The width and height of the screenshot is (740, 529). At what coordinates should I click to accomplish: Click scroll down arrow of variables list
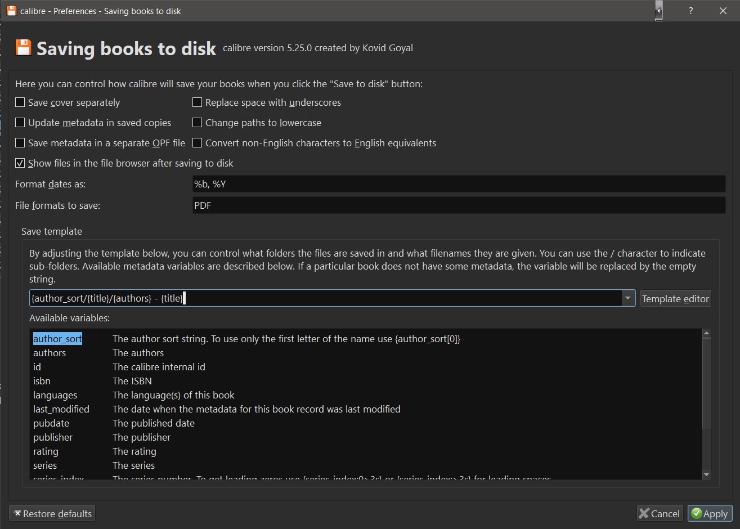(707, 475)
